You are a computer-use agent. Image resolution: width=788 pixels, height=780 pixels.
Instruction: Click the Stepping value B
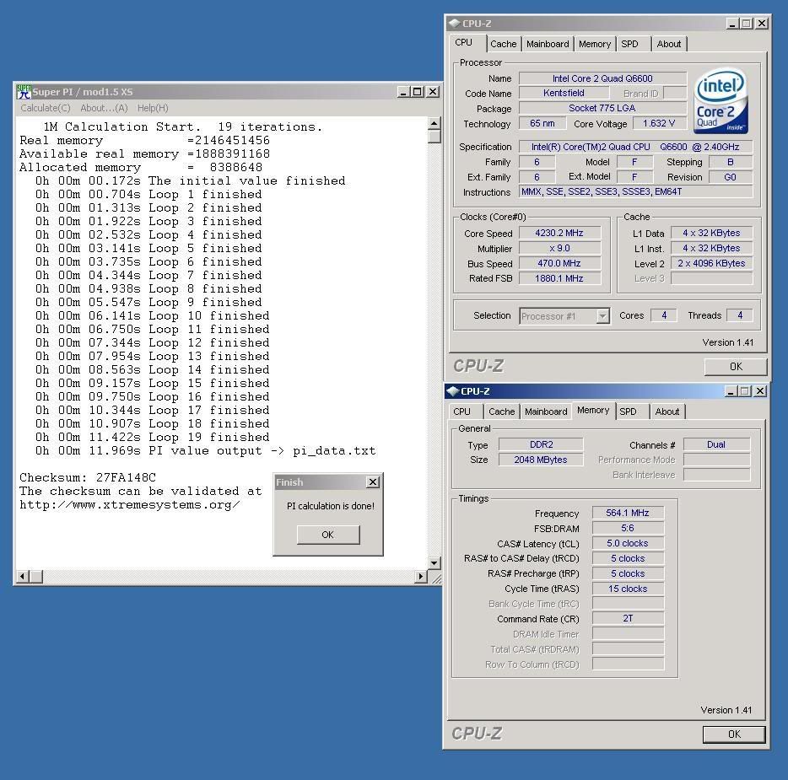pos(731,162)
